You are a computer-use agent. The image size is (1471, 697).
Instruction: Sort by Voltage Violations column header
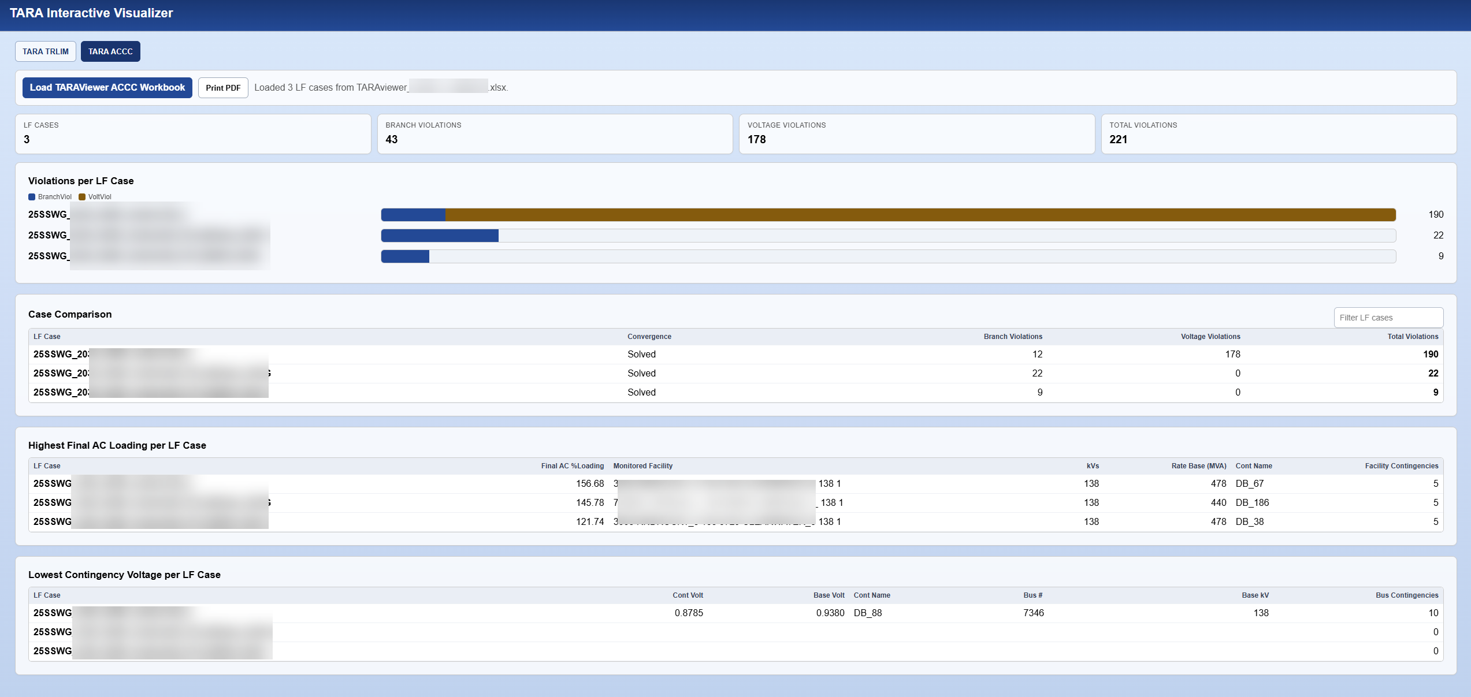click(1210, 337)
